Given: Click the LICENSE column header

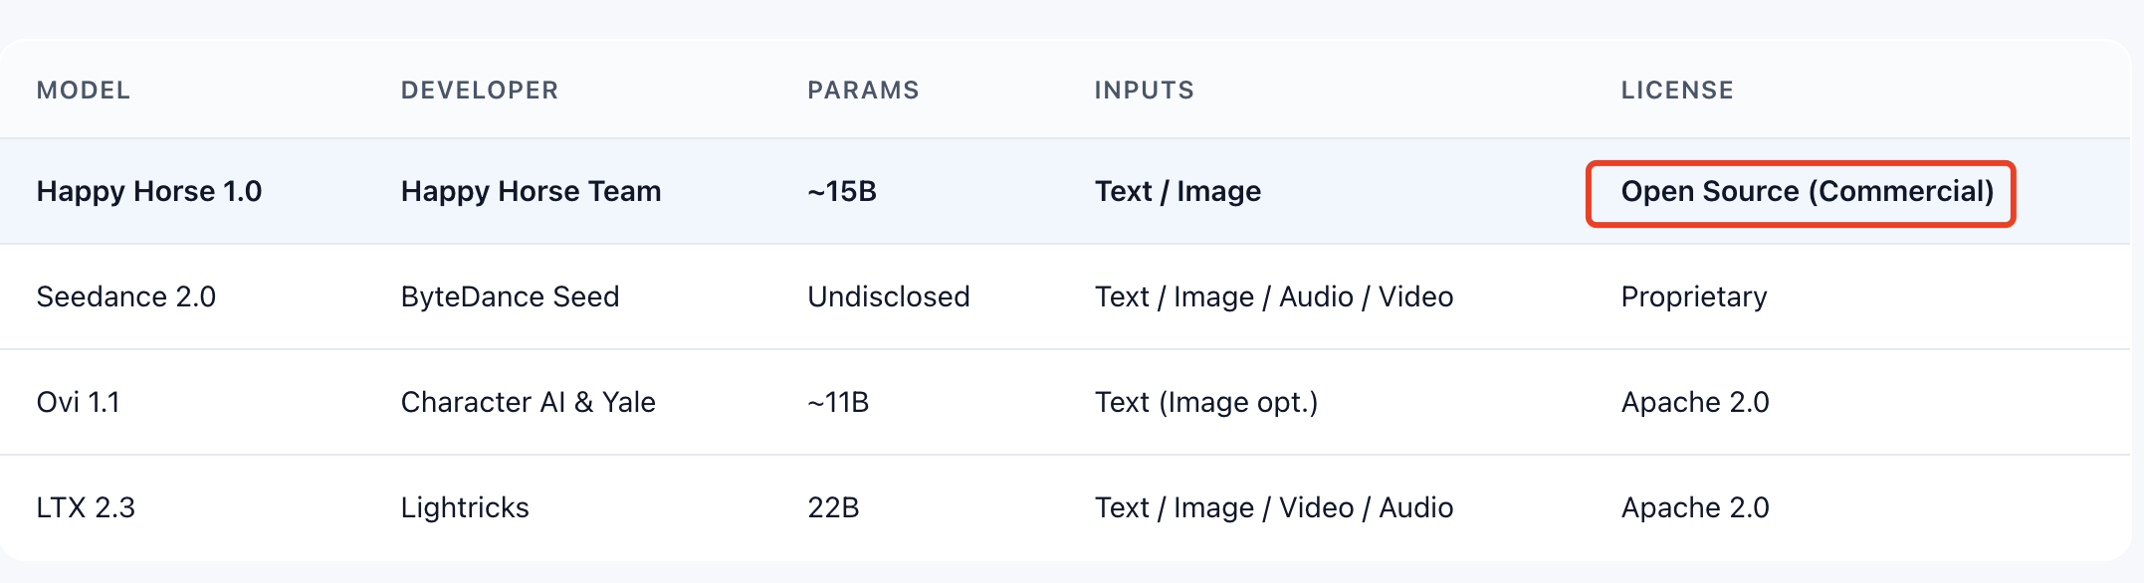Looking at the screenshot, I should tap(1677, 91).
